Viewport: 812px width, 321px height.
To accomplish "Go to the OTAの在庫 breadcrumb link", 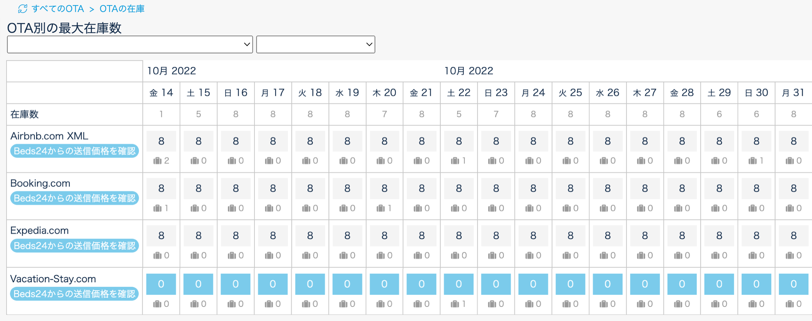I will click(122, 9).
